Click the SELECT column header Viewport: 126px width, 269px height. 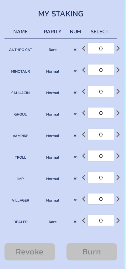(x=99, y=32)
